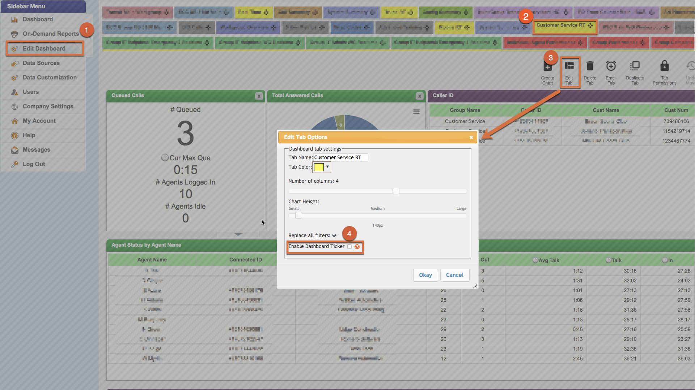Click the Delete Tab trash icon
This screenshot has width=699, height=390.
tap(590, 66)
